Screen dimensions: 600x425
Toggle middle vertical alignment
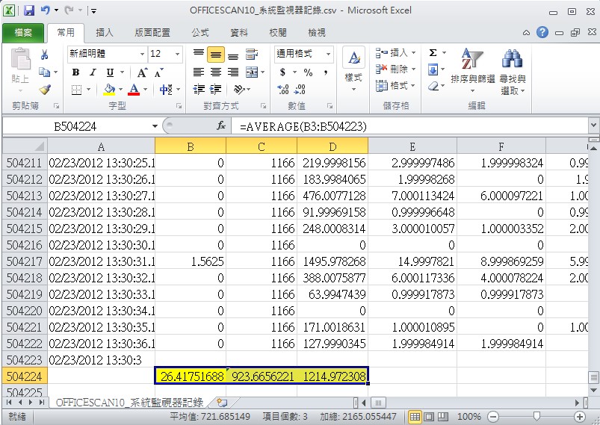[x=216, y=55]
